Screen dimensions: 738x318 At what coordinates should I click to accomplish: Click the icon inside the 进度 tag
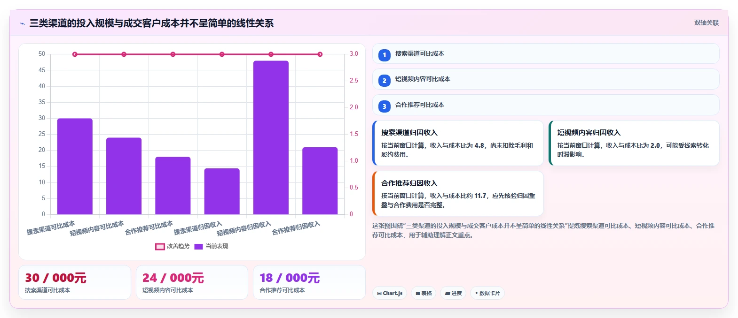[448, 294]
